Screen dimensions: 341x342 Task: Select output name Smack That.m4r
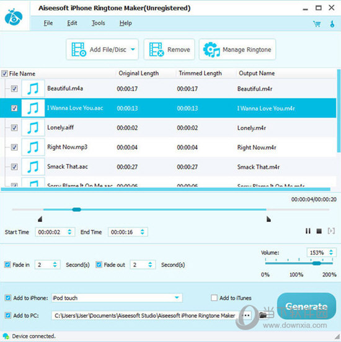[259, 167]
